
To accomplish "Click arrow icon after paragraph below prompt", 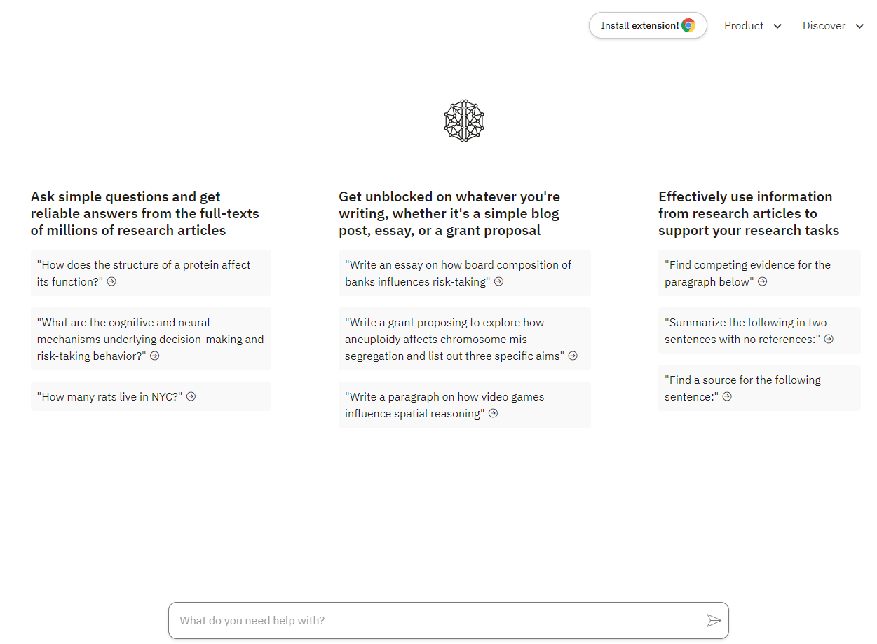I will pyautogui.click(x=762, y=281).
